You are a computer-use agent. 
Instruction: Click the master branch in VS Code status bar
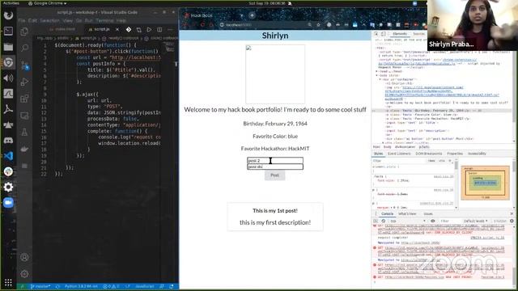pos(40,286)
